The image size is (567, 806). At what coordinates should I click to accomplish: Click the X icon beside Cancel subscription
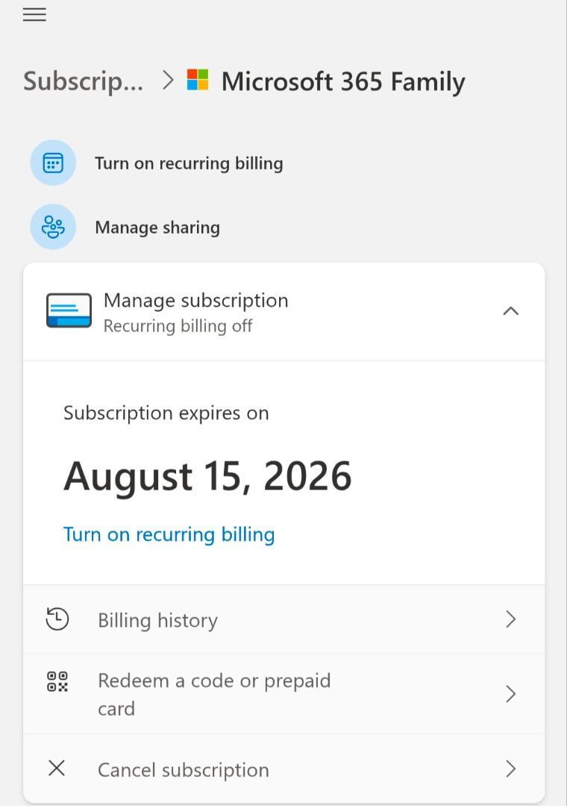57,769
